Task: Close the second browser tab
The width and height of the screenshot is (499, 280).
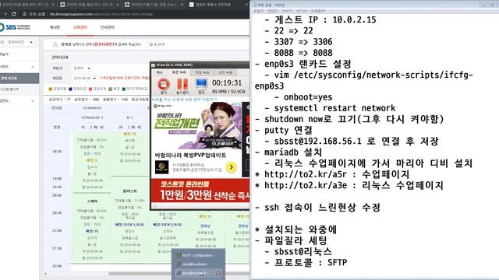Action: [118, 5]
